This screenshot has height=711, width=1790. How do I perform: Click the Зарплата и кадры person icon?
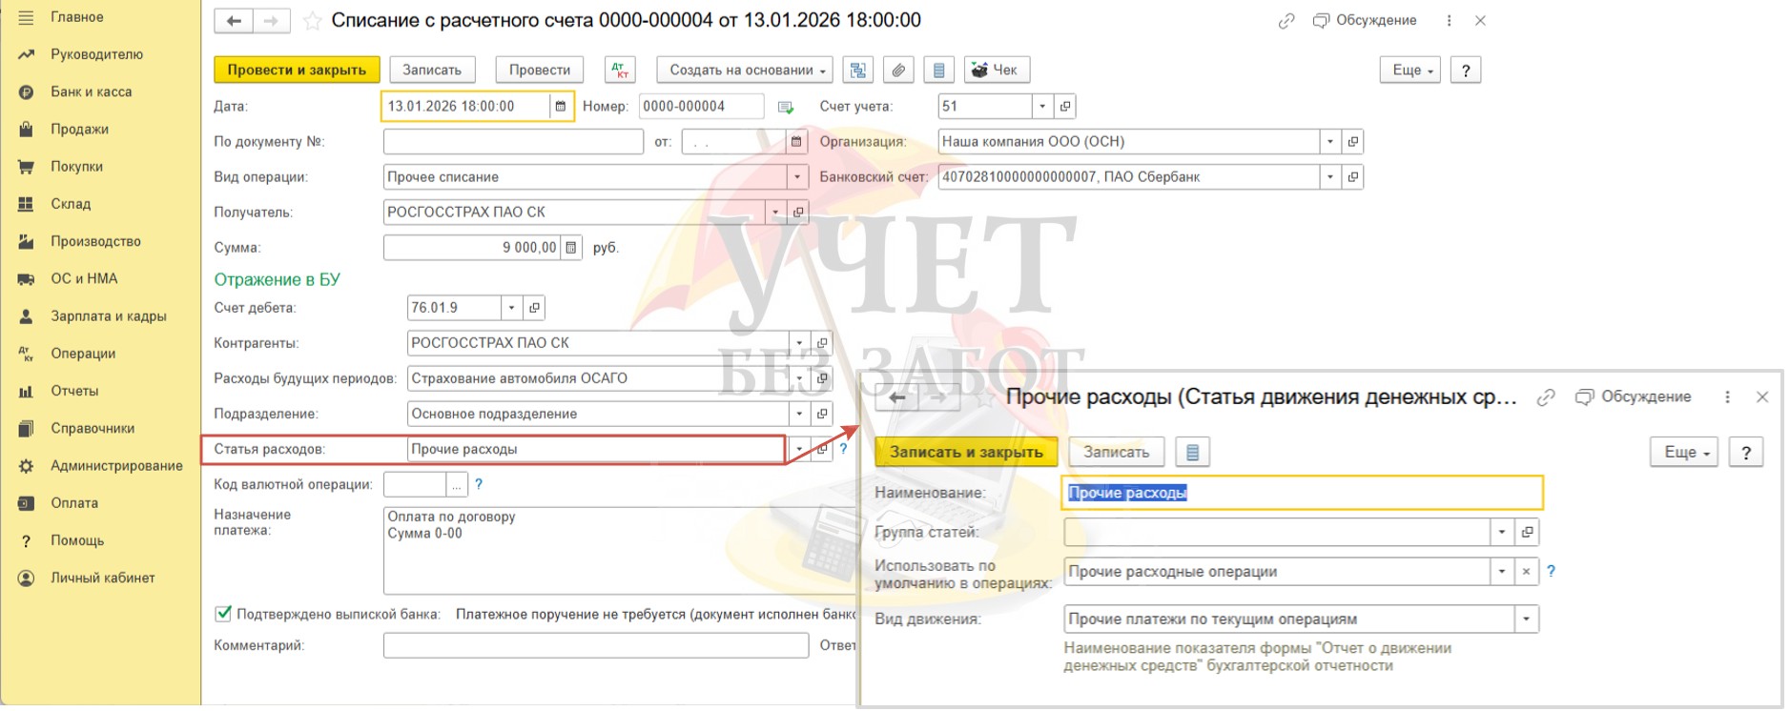coord(26,315)
